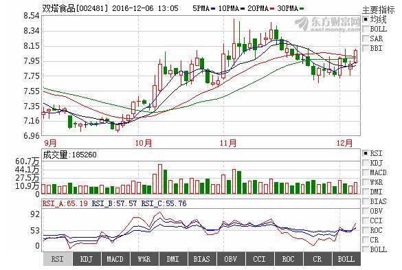Click the 6.96 price axis label

click(32, 135)
